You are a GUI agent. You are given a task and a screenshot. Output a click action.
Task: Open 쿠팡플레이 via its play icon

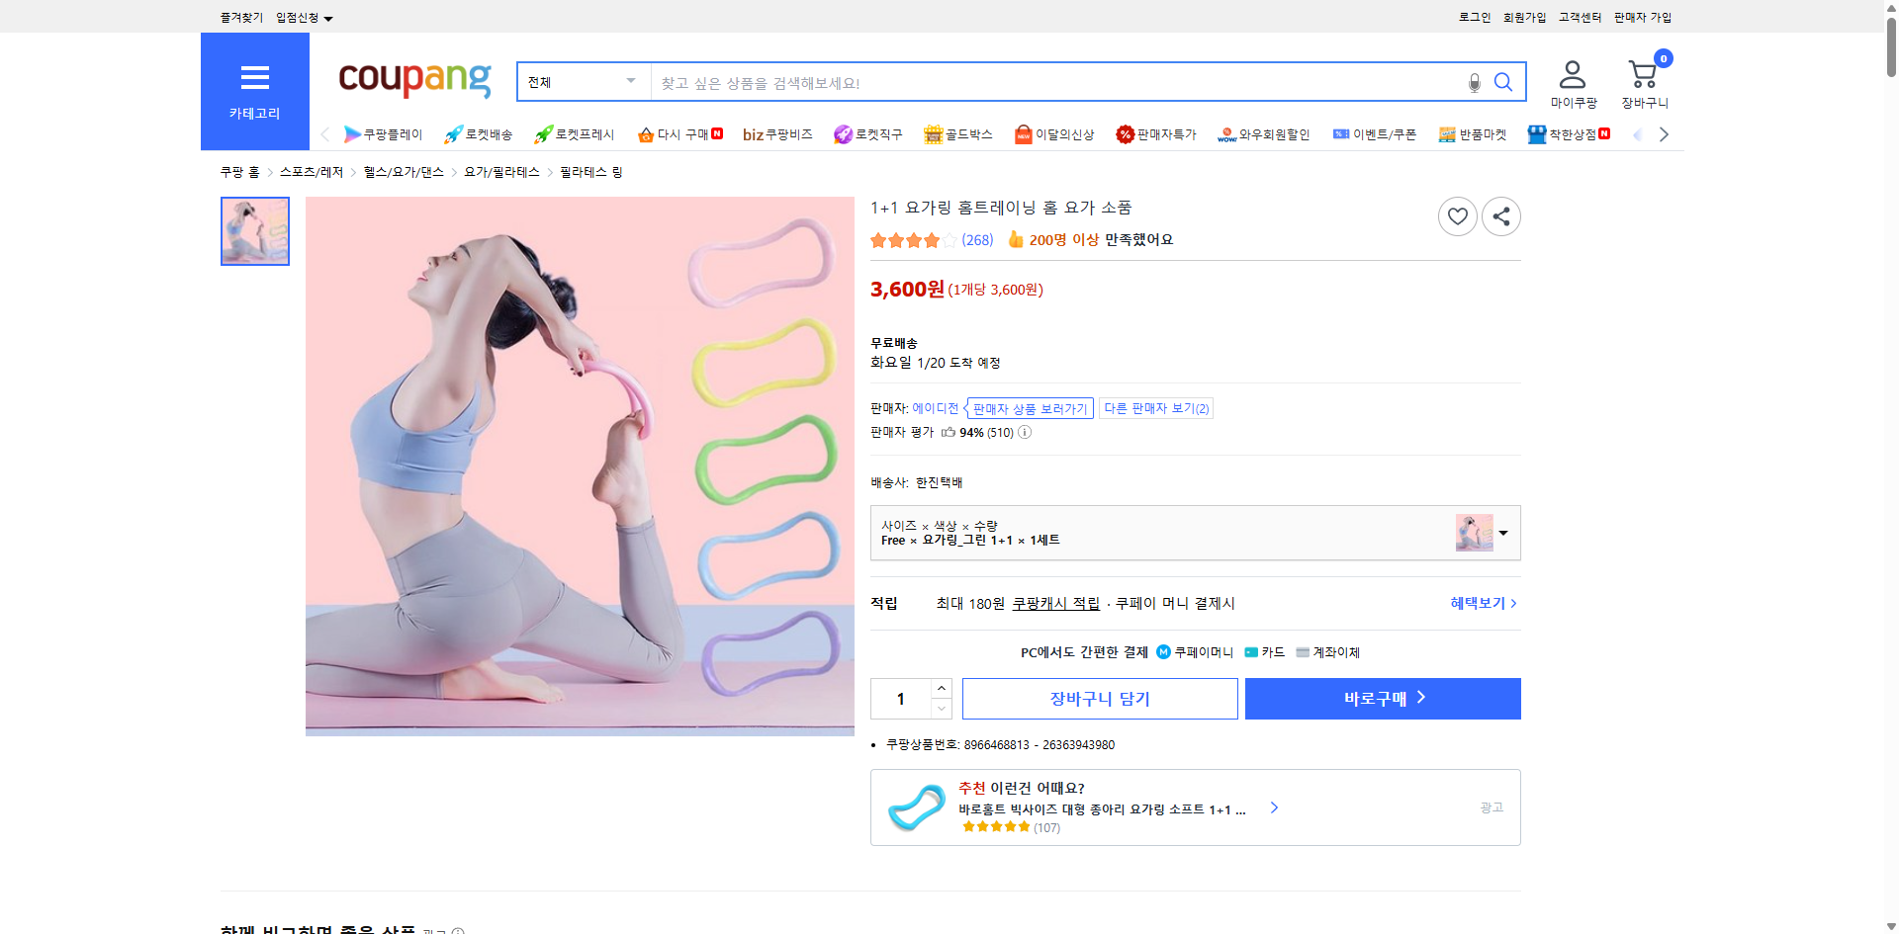pyautogui.click(x=352, y=134)
